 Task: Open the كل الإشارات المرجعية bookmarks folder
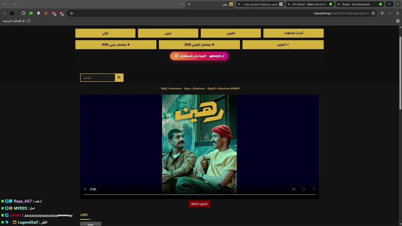[16, 21]
